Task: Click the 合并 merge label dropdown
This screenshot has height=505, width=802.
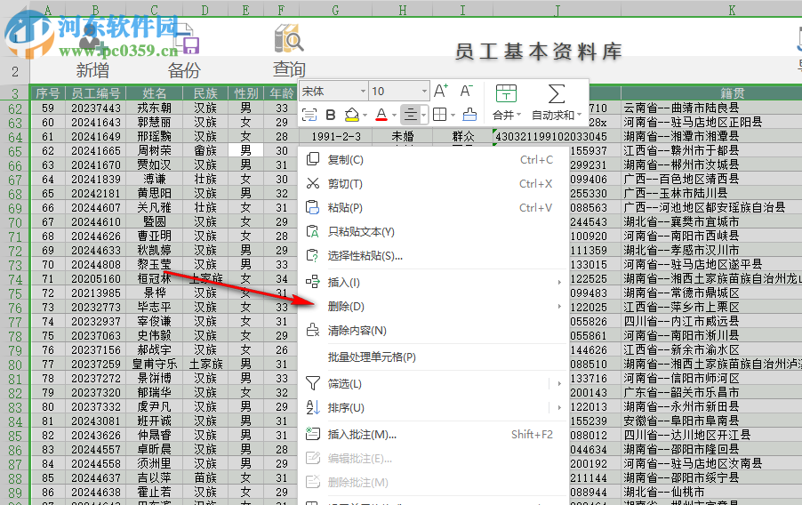Action: (x=507, y=116)
